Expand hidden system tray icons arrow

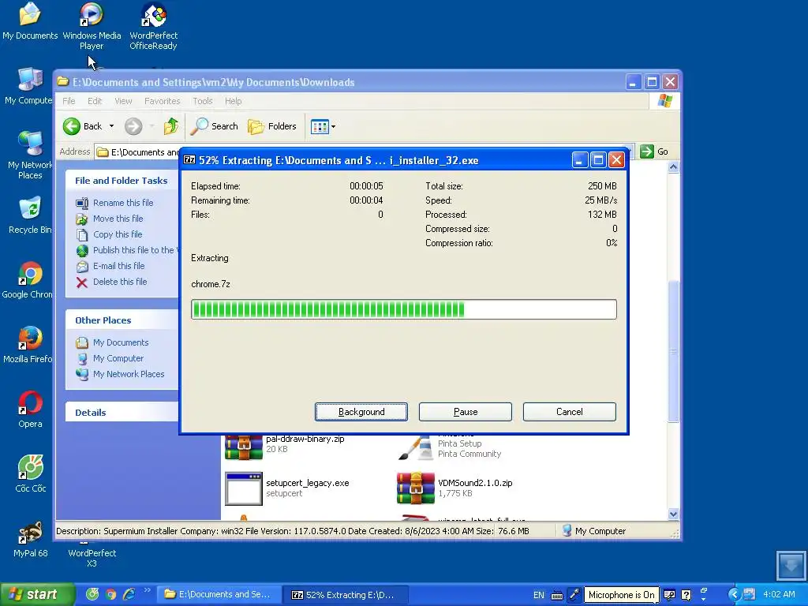click(734, 595)
